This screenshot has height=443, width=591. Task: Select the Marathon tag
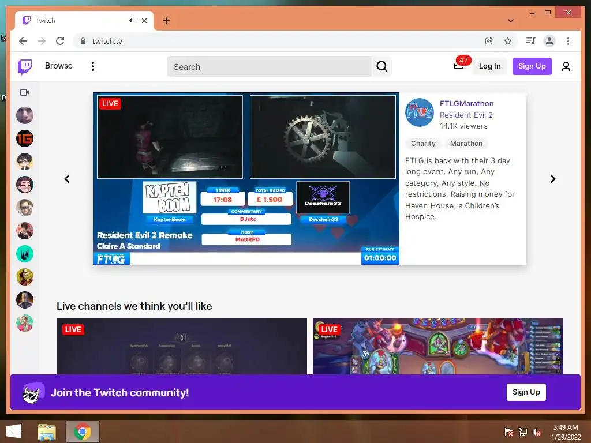click(466, 144)
